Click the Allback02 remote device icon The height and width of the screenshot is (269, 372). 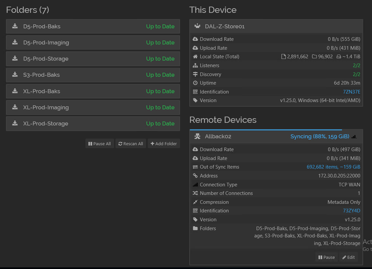[198, 136]
